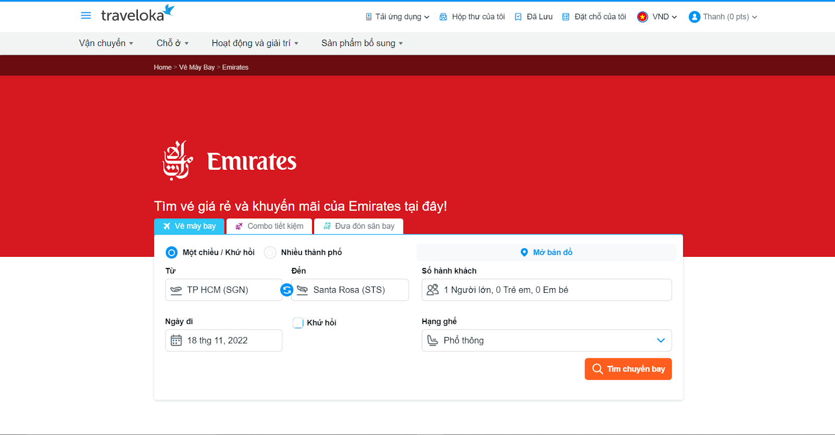Enable the Khứ hồi round-trip checkbox
This screenshot has height=435, width=835.
298,323
